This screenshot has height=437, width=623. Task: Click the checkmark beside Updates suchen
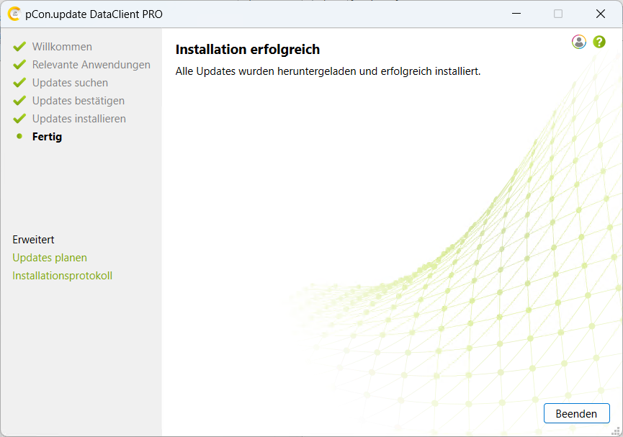tap(19, 83)
